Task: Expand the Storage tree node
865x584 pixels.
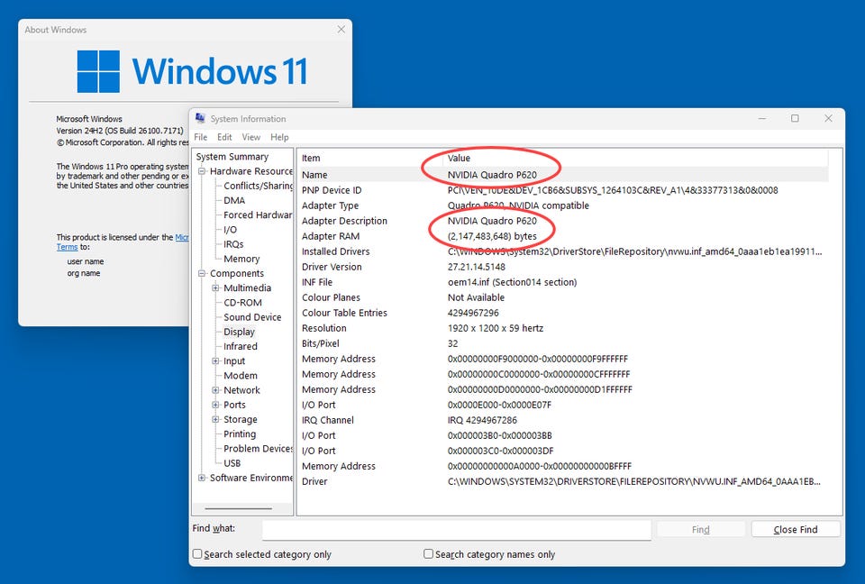Action: (216, 420)
